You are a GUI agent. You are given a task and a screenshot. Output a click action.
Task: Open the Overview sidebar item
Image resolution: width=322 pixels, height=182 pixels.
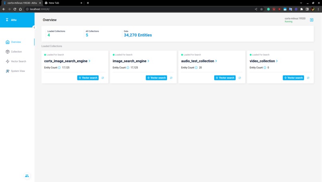click(13, 42)
